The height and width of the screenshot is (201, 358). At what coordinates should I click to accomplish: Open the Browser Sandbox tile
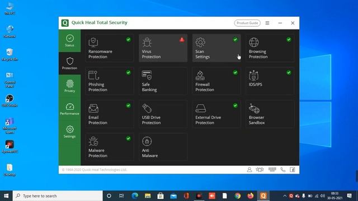coord(270,114)
